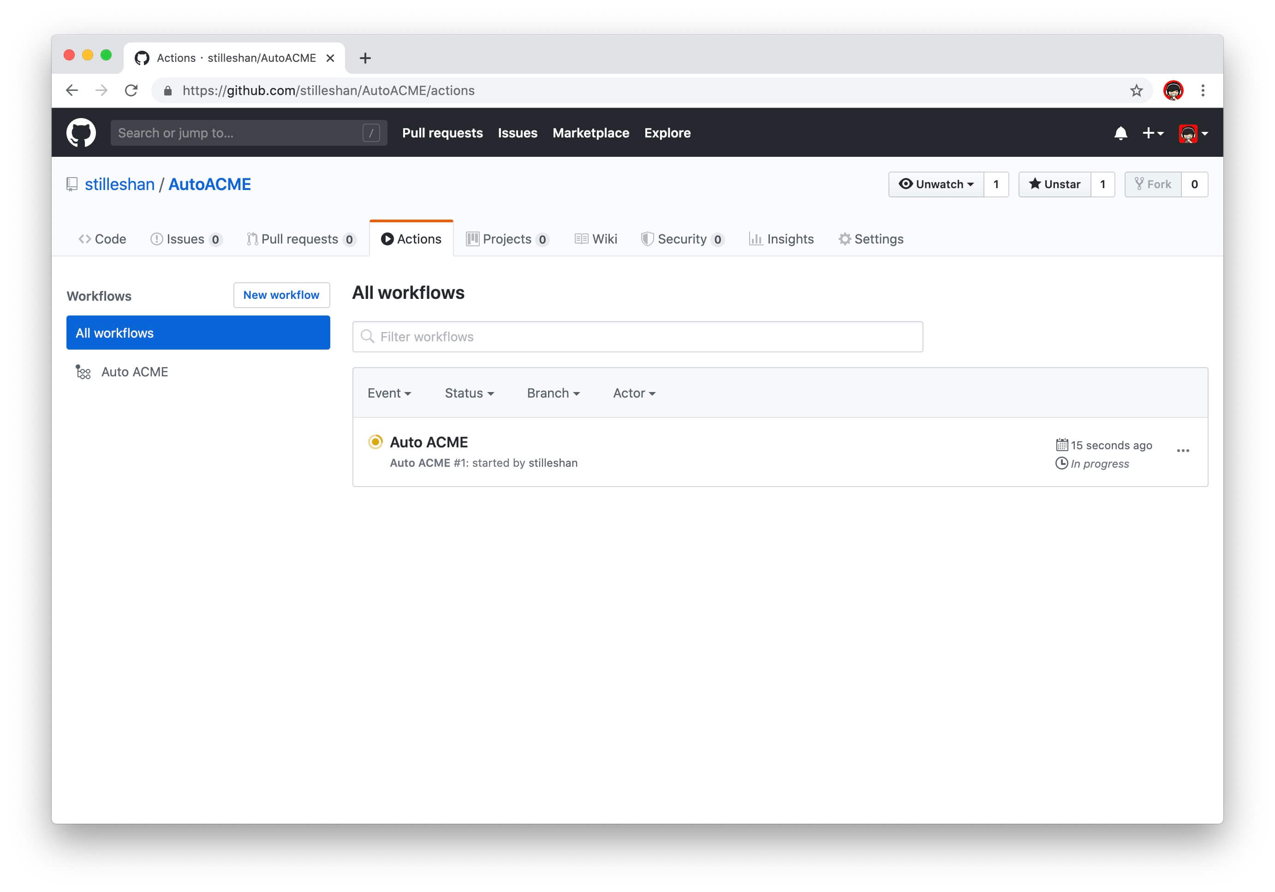Open Pull requests in top navigation
Viewport: 1275px width, 892px height.
click(442, 133)
